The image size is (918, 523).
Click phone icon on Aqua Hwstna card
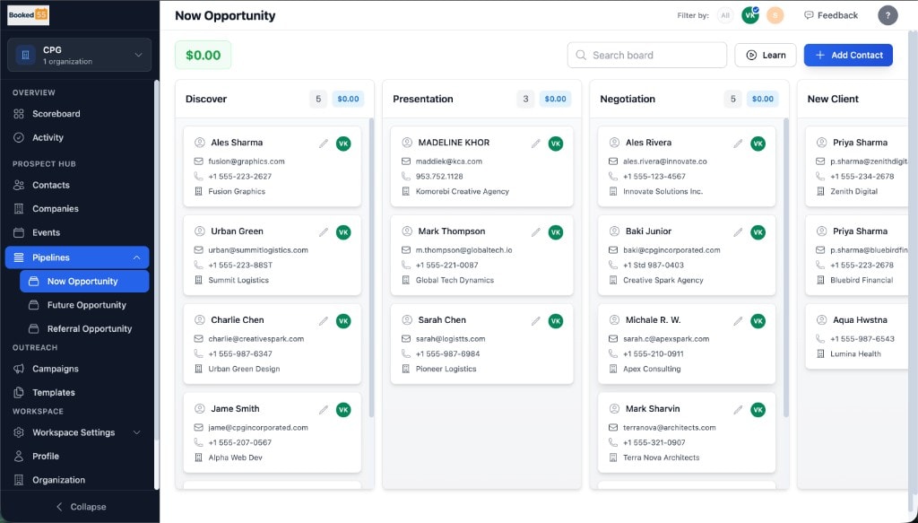tap(820, 338)
